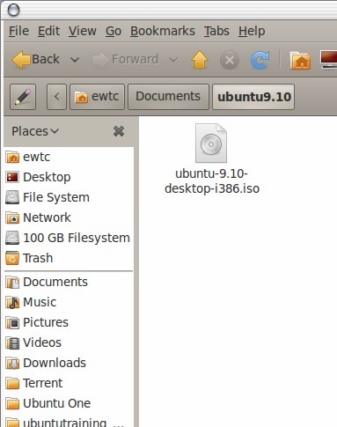Open the Places sidebar dropdown
The image size is (337, 427).
point(35,131)
